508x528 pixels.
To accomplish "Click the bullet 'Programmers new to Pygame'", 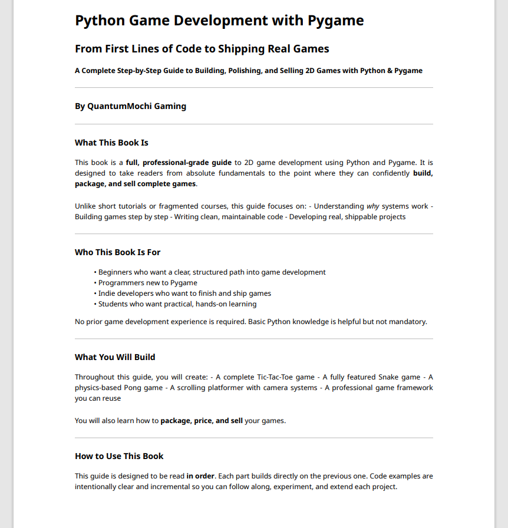I will pos(147,283).
